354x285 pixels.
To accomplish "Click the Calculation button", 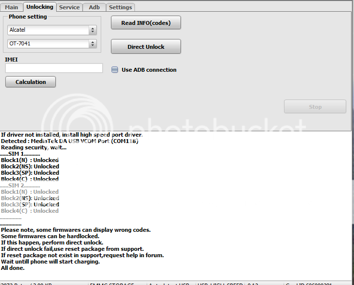I will (x=30, y=82).
